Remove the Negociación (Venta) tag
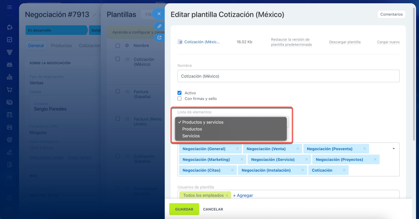Image resolution: width=419 pixels, height=219 pixels. (298, 149)
